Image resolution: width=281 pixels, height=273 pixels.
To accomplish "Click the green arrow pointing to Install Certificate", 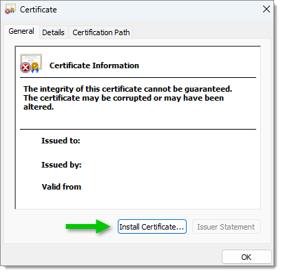I will [x=88, y=227].
